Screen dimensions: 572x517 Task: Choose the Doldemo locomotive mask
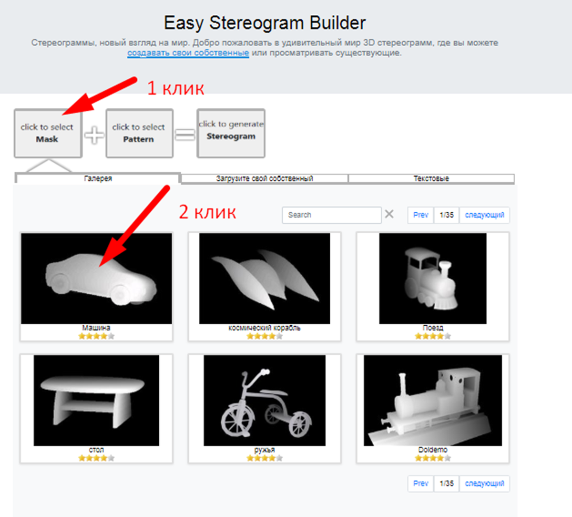(433, 400)
